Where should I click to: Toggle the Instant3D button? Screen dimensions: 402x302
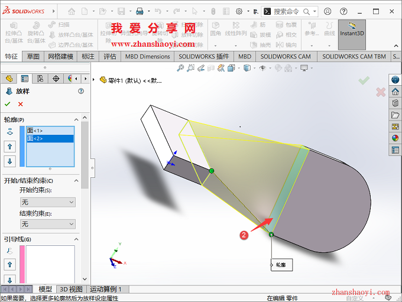[x=352, y=30]
